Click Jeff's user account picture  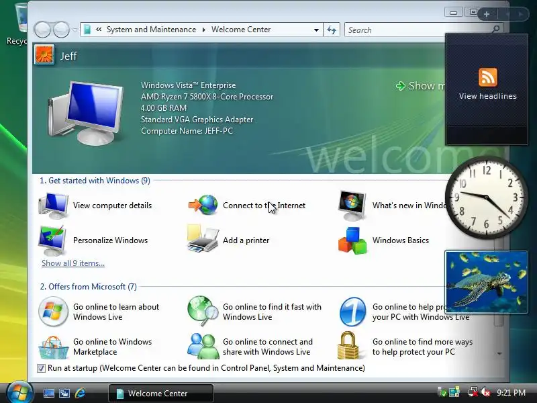[x=44, y=54]
